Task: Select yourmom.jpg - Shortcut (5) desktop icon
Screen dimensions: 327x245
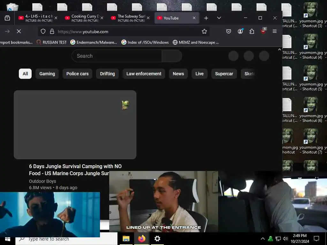Action: 311,78
